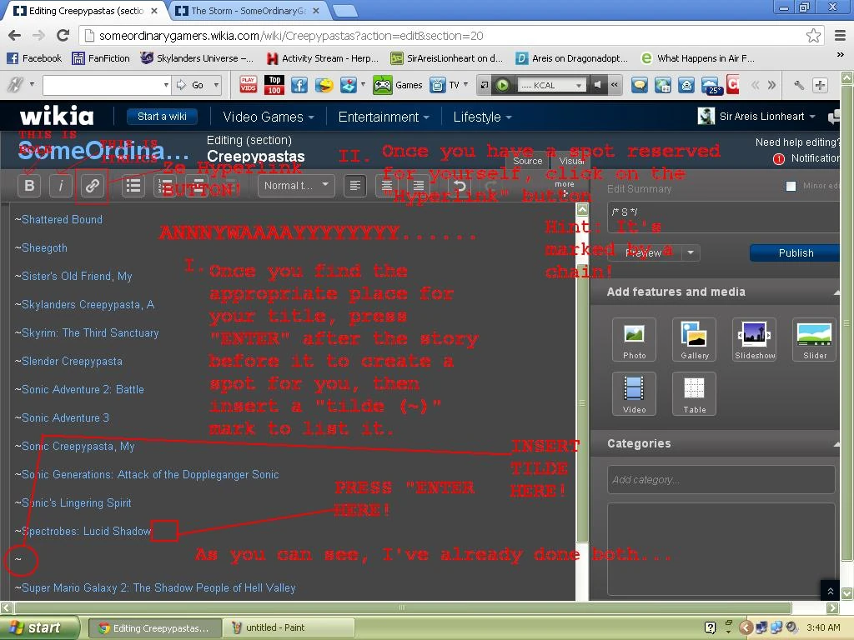Create a bulleted list in the editor

pyautogui.click(x=133, y=186)
